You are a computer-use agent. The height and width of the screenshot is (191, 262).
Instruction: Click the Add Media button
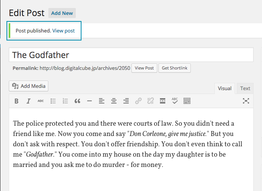tap(29, 86)
